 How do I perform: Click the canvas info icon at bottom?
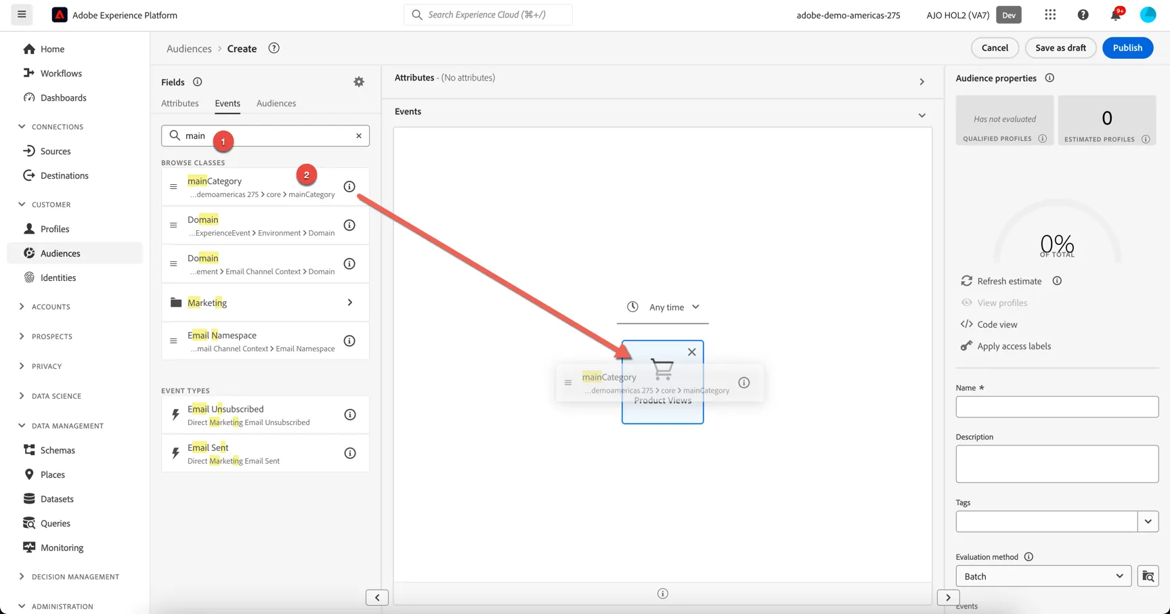tap(663, 594)
